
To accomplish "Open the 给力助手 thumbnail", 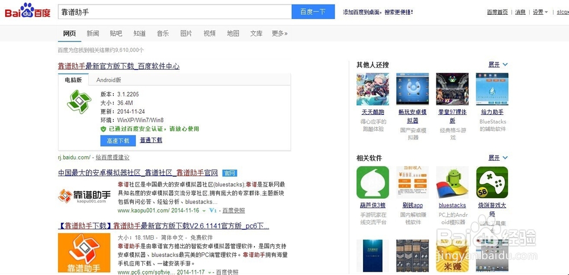I will 492,89.
